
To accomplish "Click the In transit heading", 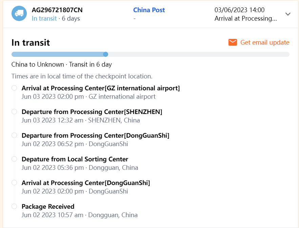I will pos(31,43).
